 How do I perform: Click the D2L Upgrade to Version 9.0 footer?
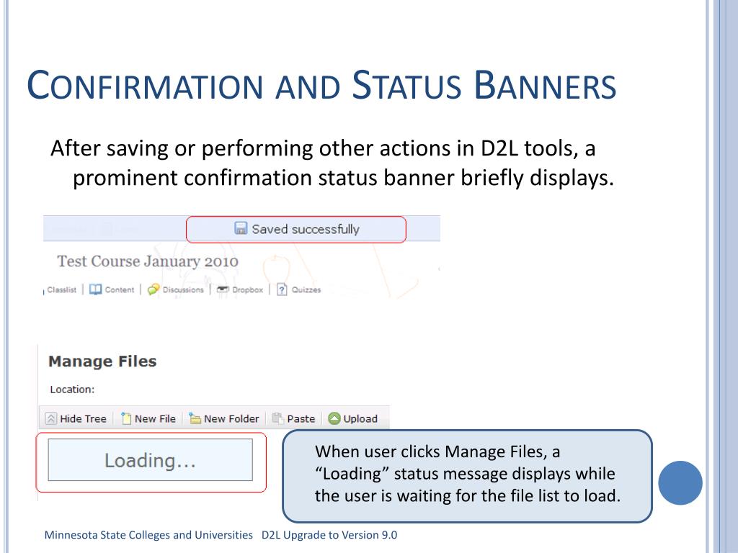329,535
